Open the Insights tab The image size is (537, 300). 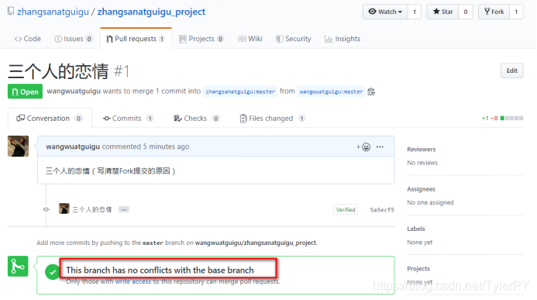pyautogui.click(x=343, y=39)
